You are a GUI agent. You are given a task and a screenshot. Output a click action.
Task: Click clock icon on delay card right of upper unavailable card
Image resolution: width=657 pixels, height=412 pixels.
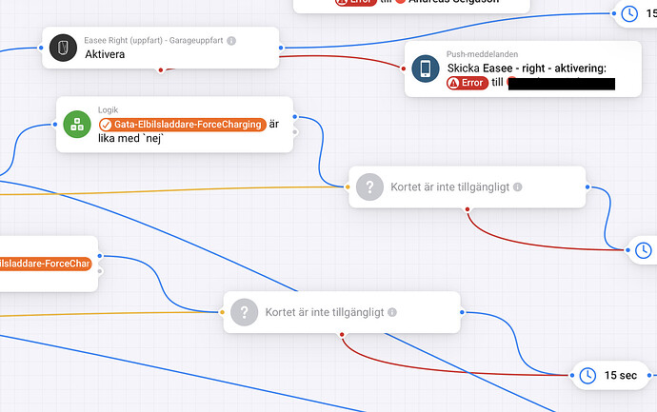tap(643, 250)
